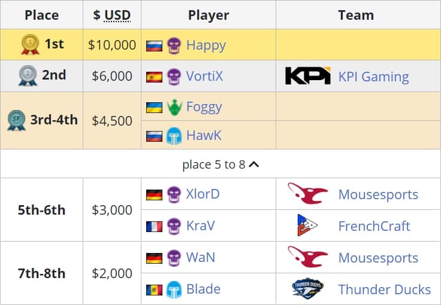This screenshot has width=441, height=305.
Task: Open the KraV player link
Action: [x=200, y=226]
